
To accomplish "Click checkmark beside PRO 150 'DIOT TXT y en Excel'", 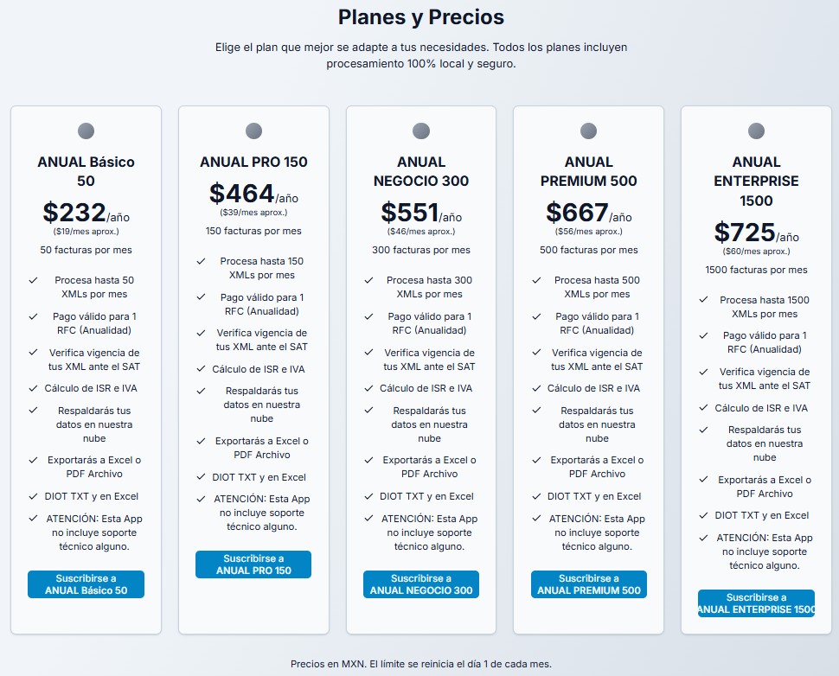I will 201,477.
